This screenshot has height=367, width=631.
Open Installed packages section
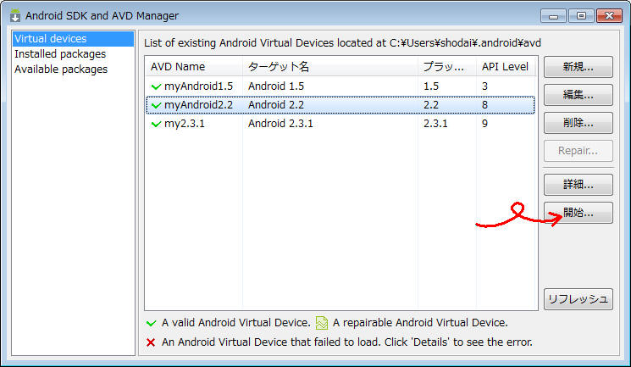pyautogui.click(x=59, y=54)
